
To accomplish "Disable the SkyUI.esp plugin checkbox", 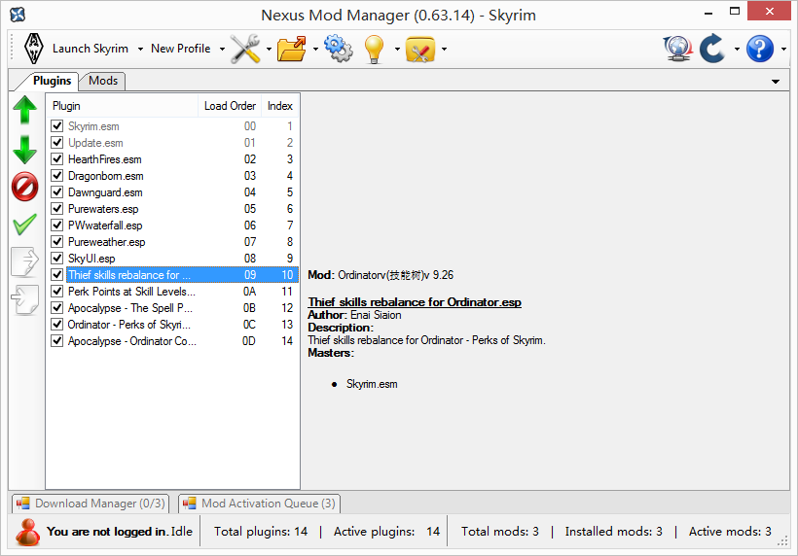I will coord(57,259).
